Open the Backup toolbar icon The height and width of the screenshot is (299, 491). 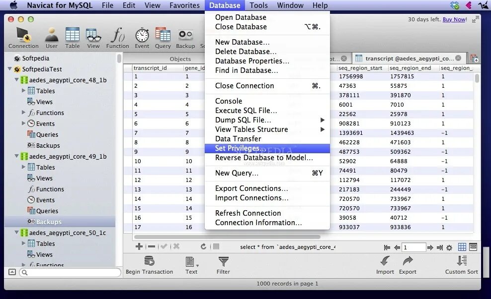click(x=185, y=38)
